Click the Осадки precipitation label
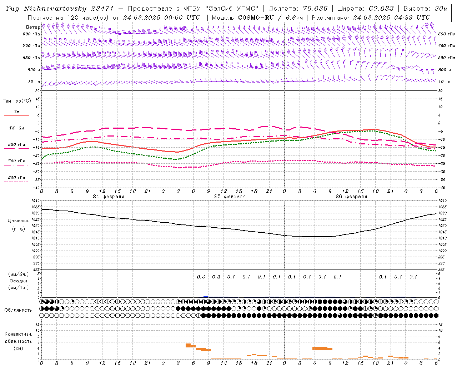The height and width of the screenshot is (366, 457). point(19,281)
